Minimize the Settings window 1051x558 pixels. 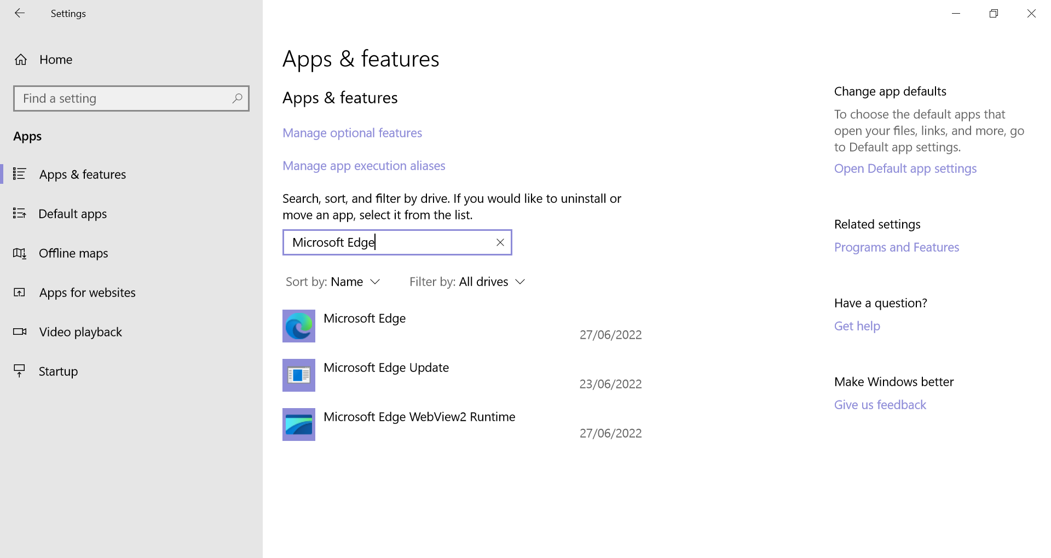coord(956,13)
